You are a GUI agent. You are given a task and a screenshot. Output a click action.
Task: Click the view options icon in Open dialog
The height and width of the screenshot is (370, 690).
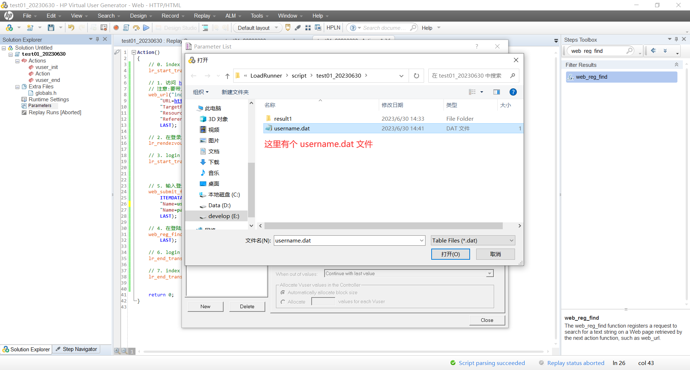tap(472, 92)
